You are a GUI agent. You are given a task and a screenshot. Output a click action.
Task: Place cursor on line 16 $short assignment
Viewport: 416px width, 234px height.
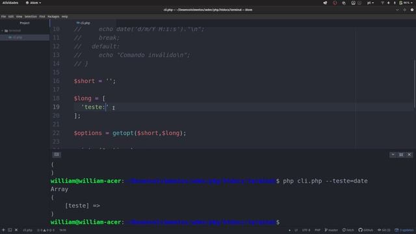click(95, 81)
